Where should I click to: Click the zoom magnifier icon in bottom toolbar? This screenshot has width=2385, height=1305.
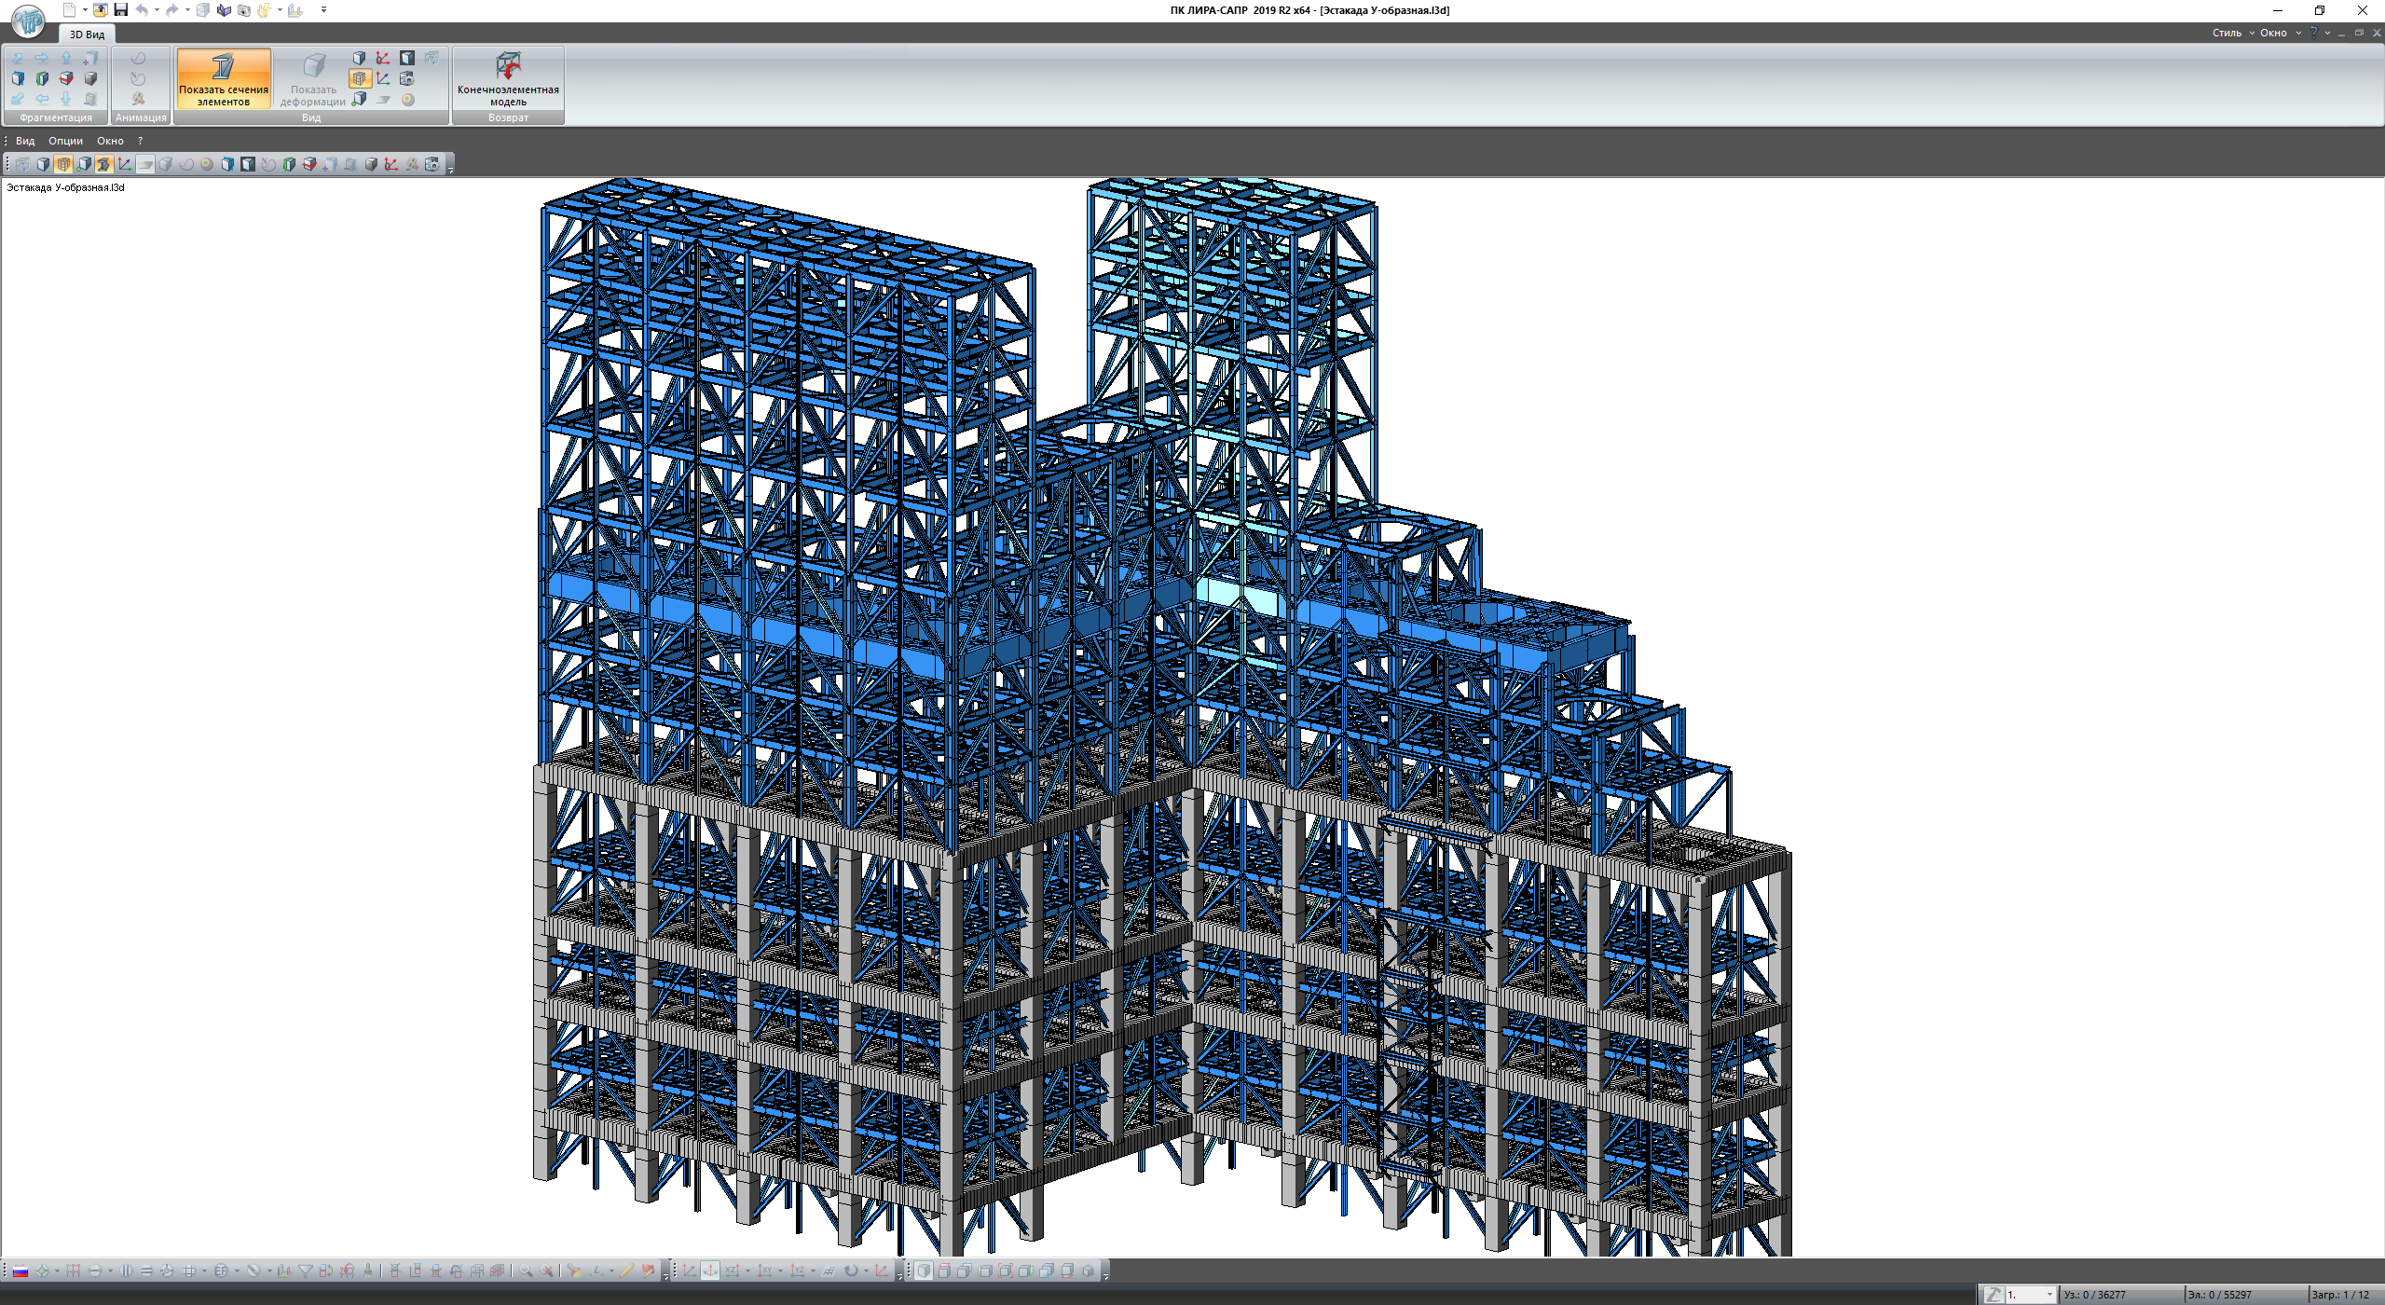point(526,1271)
